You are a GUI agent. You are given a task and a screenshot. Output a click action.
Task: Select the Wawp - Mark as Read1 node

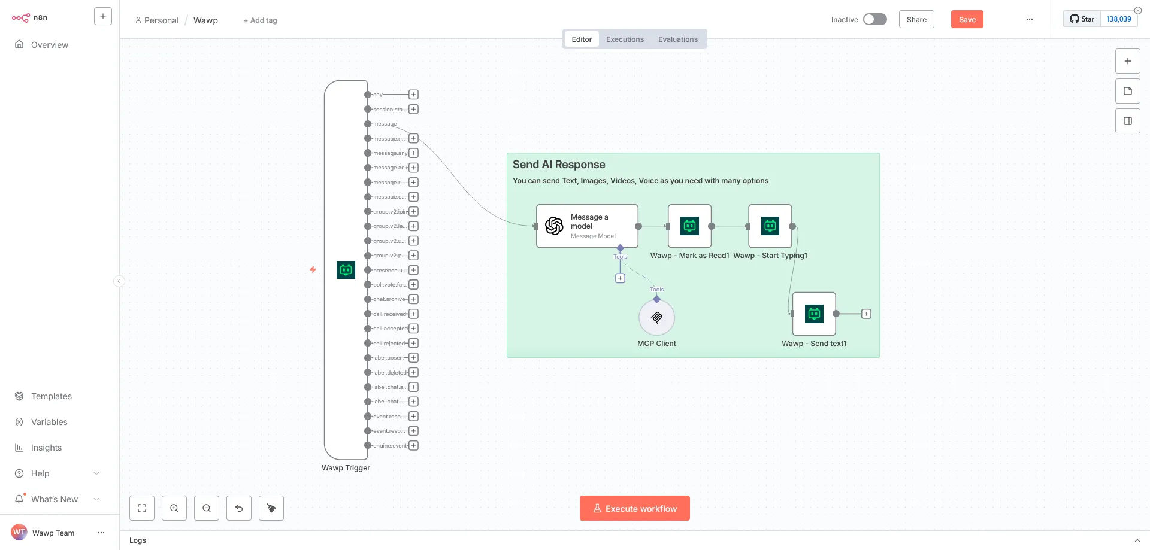pos(689,226)
